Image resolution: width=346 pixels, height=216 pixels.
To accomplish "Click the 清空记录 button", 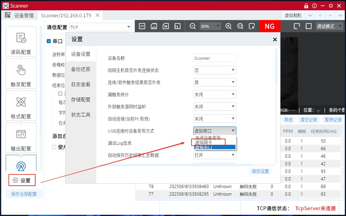I will [x=309, y=120].
